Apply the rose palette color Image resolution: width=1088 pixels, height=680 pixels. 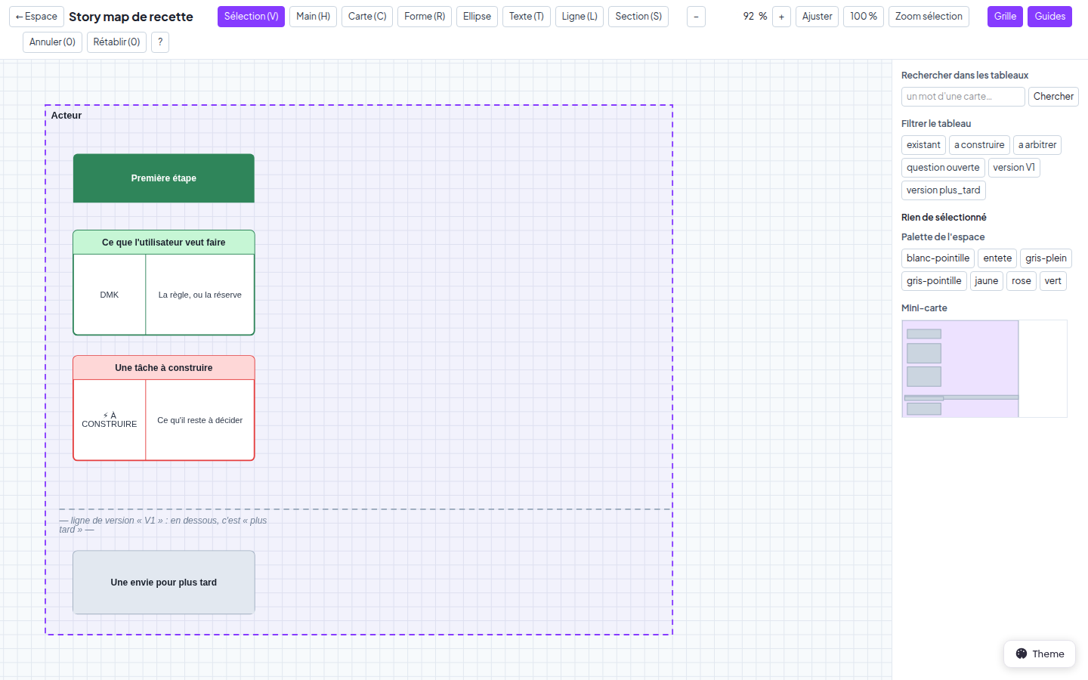coord(1021,281)
